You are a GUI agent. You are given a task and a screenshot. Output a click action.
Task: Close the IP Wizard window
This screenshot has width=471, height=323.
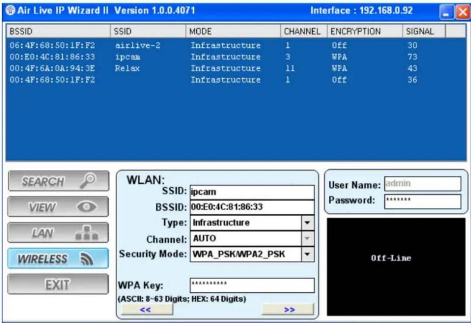(463, 12)
